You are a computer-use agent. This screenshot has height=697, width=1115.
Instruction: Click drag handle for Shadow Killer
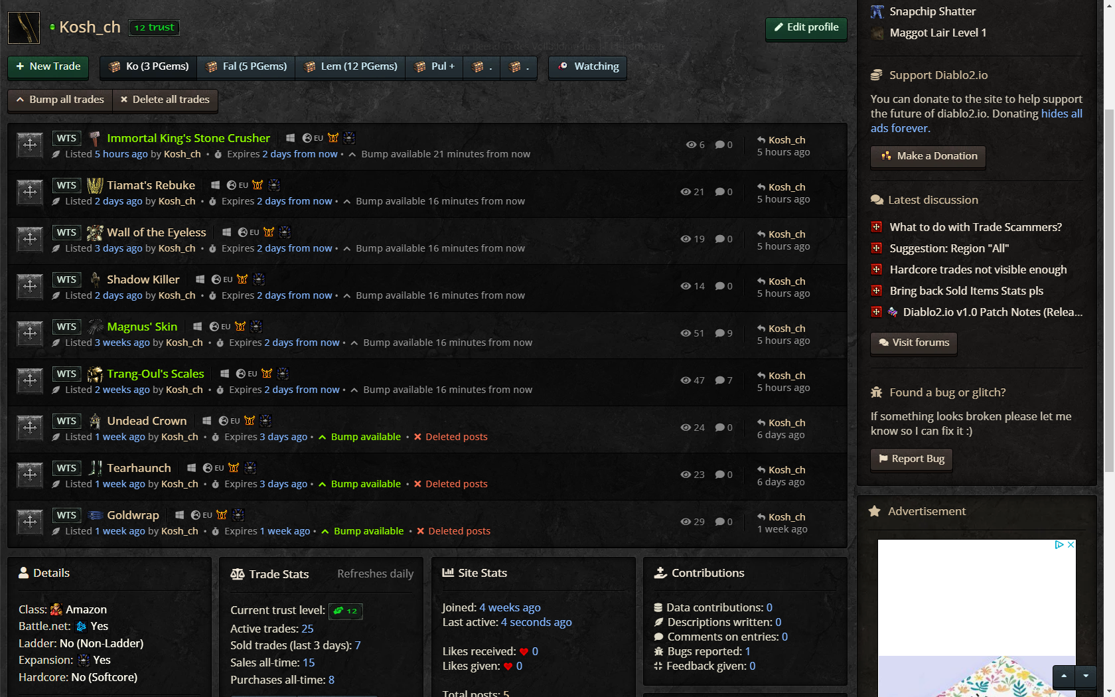point(30,285)
